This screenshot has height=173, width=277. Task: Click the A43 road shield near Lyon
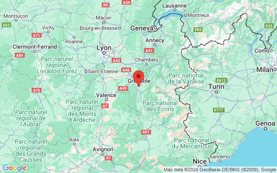coord(116,61)
